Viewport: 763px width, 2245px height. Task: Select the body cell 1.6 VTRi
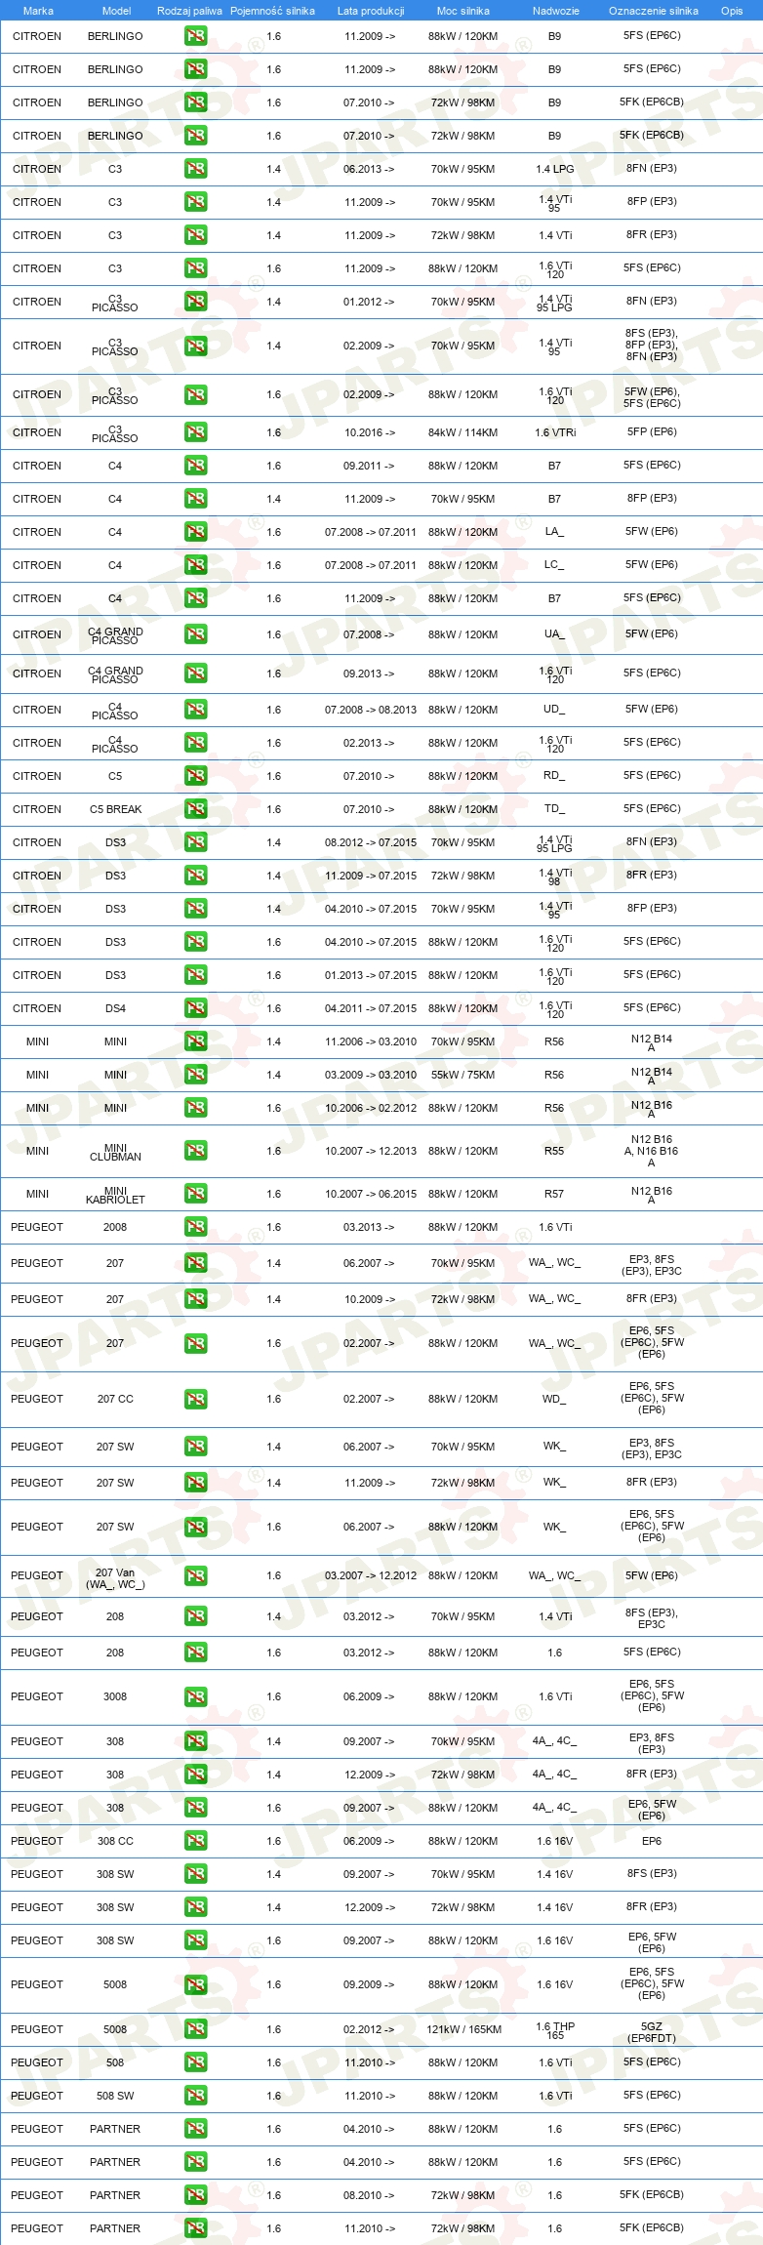[555, 432]
